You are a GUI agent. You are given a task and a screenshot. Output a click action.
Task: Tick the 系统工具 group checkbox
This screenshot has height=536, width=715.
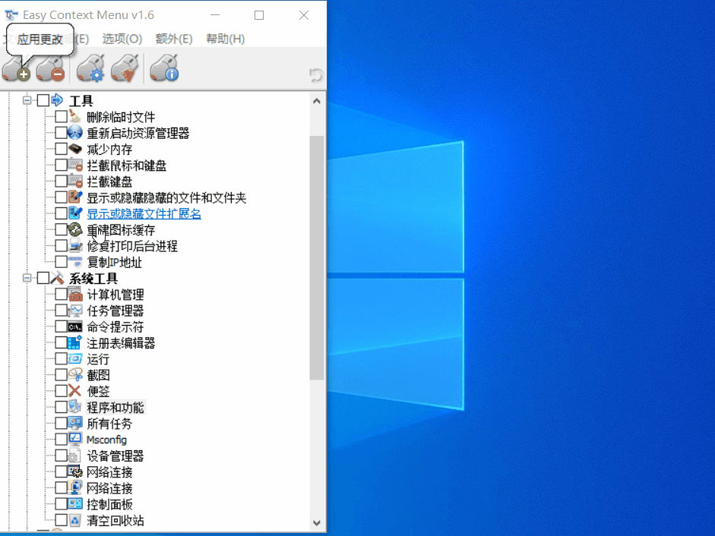43,278
